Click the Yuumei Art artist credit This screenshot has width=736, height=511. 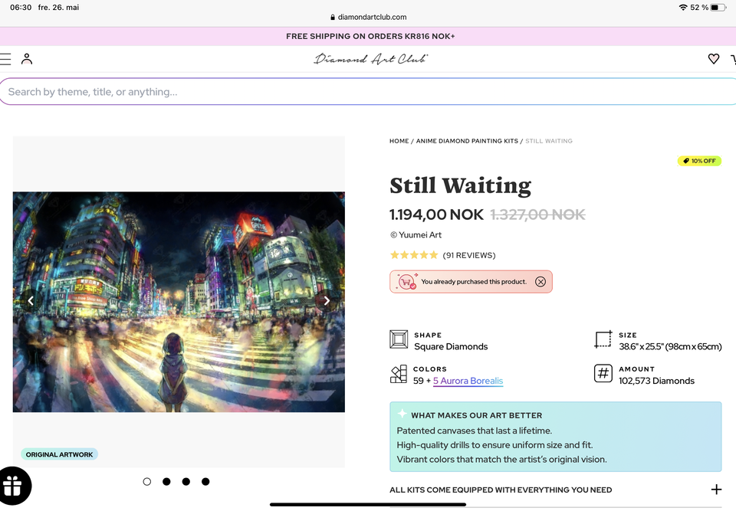pos(416,235)
